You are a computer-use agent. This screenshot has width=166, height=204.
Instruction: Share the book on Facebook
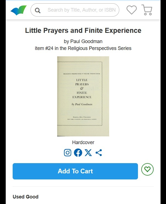pos(78,153)
